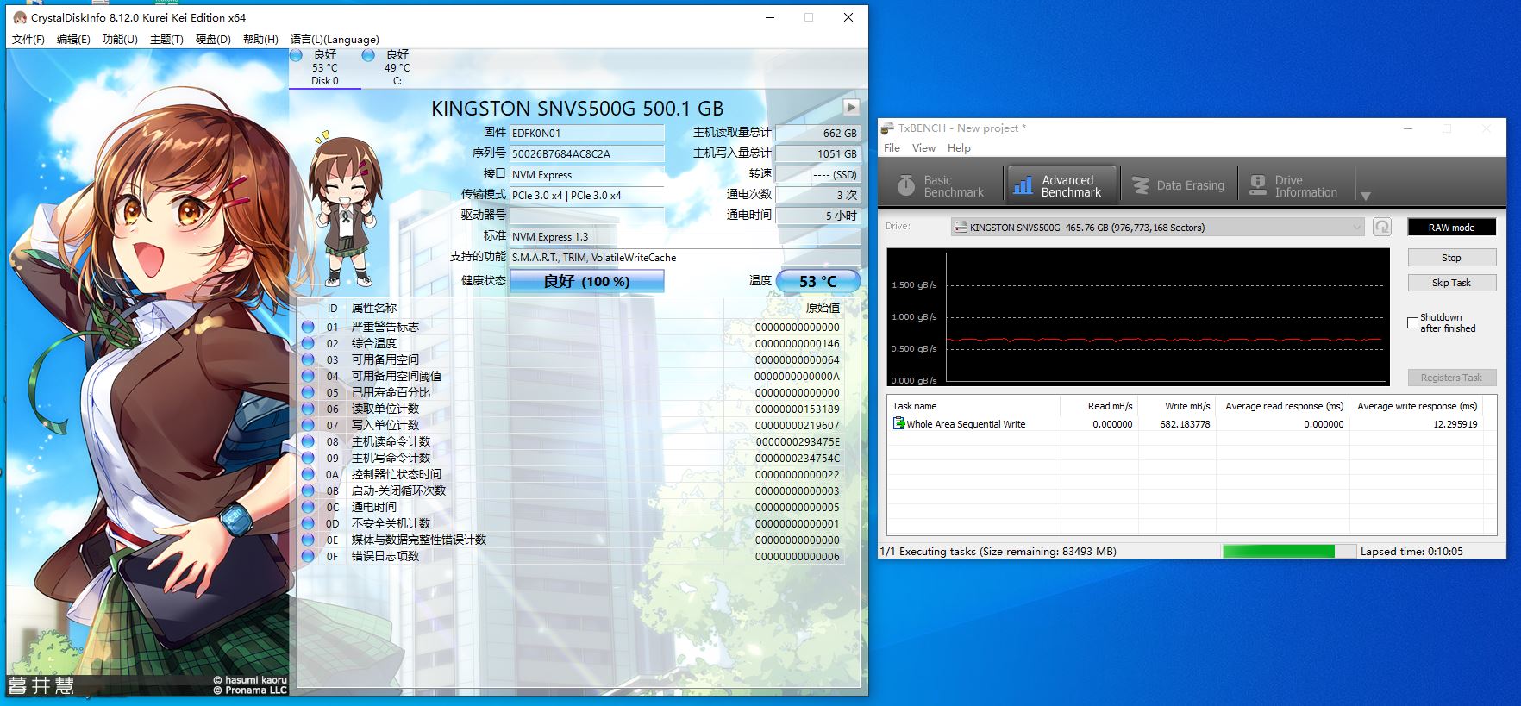The height and width of the screenshot is (706, 1521).
Task: Click the Skip Task button
Action: 1451,283
